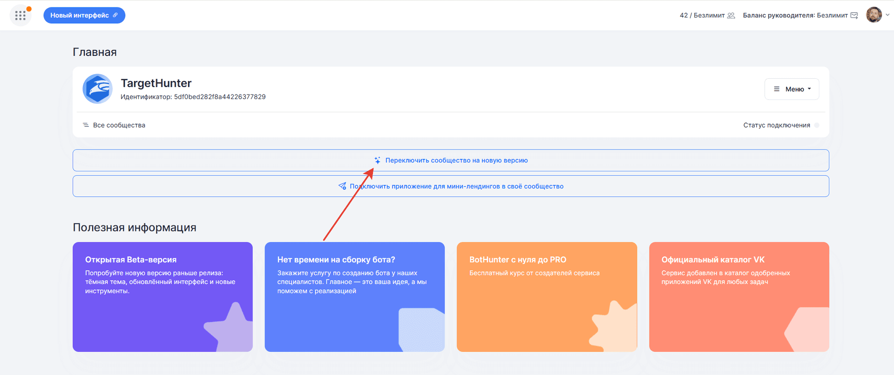
Task: Select the community identifier text
Action: pyautogui.click(x=193, y=97)
